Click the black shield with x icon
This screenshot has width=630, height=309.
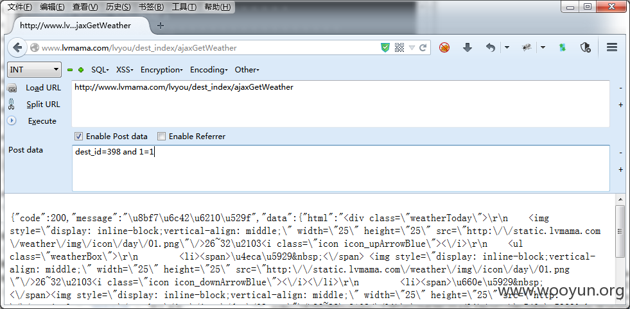(586, 47)
